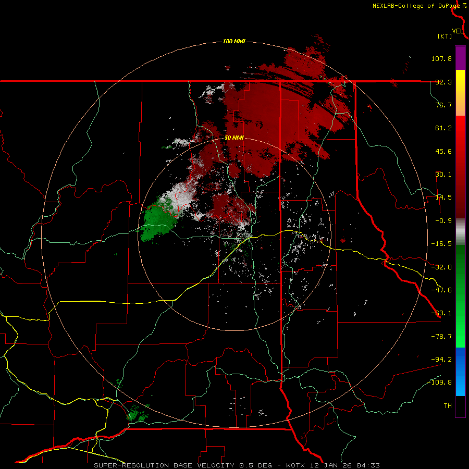
Task: Click the [KT] units label
Action: [x=445, y=36]
